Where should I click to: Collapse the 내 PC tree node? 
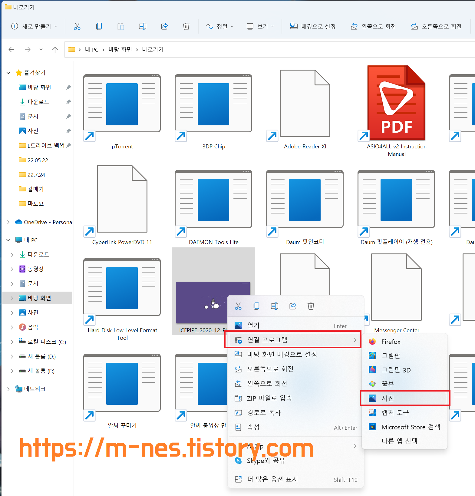(8, 240)
